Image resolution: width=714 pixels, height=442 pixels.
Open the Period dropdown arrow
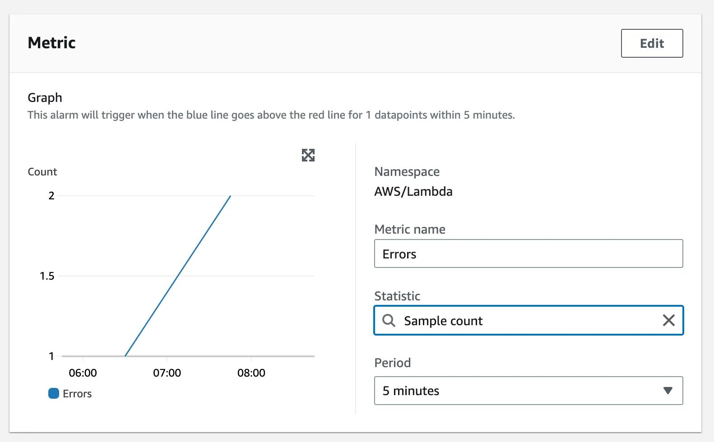coord(668,391)
